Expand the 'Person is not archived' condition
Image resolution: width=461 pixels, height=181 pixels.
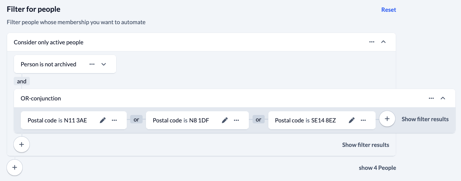click(x=104, y=64)
